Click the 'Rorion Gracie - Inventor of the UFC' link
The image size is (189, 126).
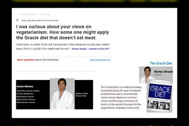[91, 49]
